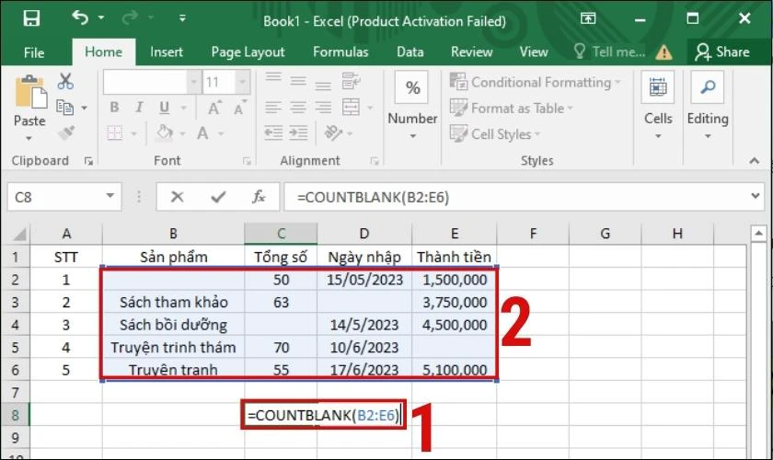The height and width of the screenshot is (460, 773).
Task: Click the Paste clipboard icon
Action: point(30,92)
